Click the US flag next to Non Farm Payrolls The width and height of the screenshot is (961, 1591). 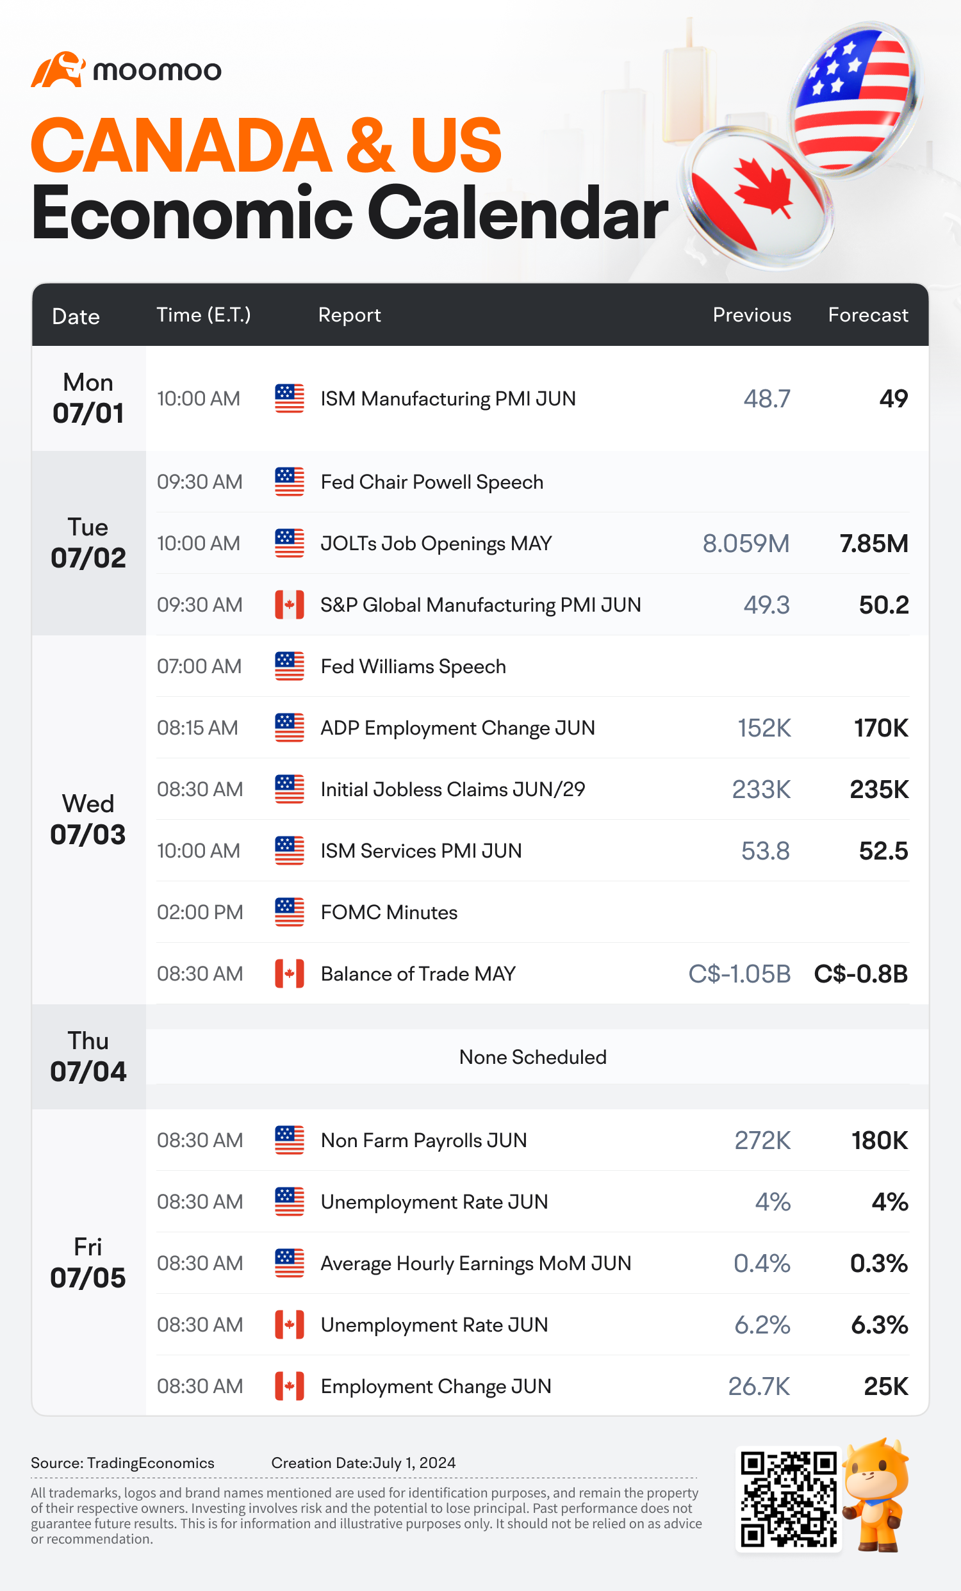290,1140
